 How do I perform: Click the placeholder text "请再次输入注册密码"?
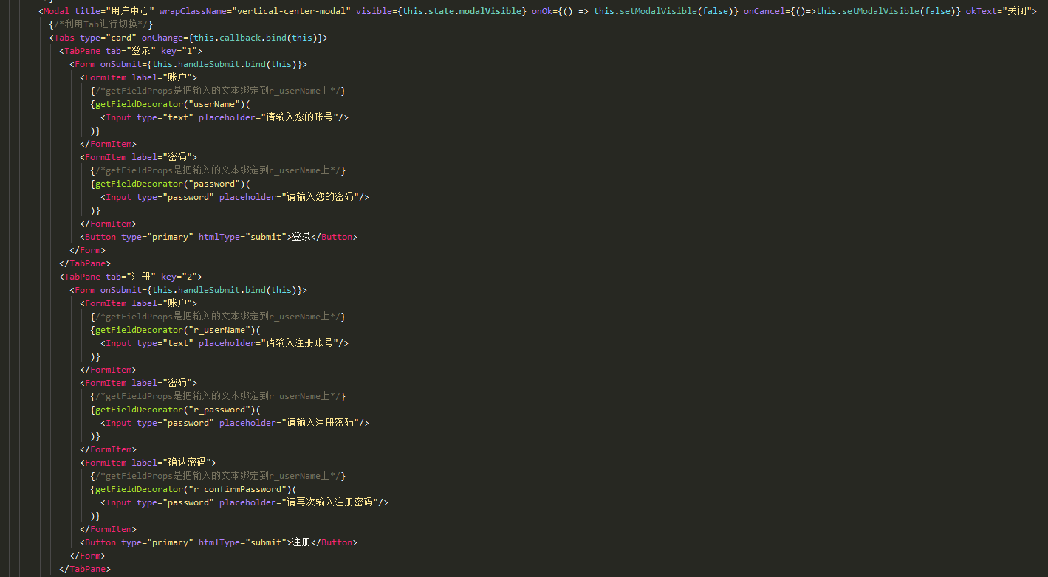coord(331,502)
